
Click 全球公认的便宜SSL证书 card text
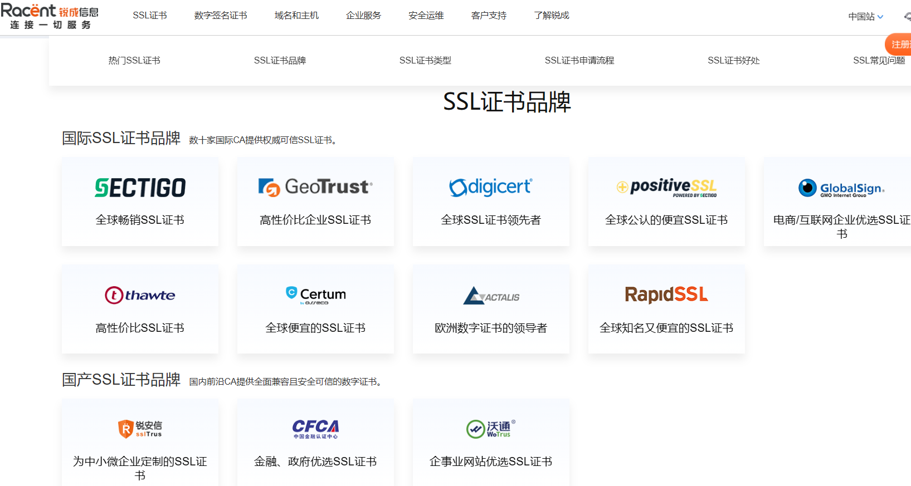pos(666,220)
